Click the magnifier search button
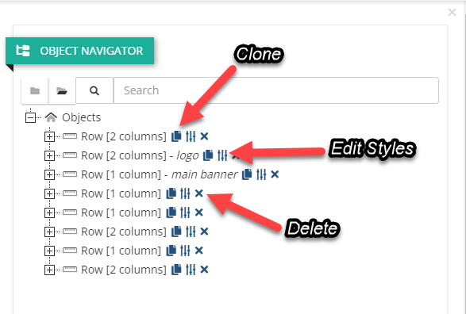 point(94,90)
